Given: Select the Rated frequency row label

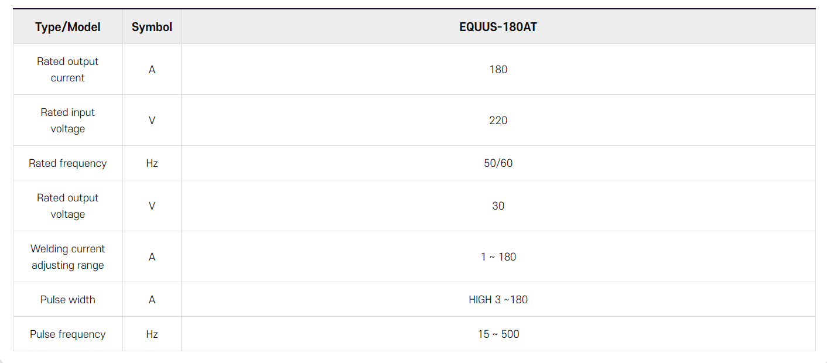Looking at the screenshot, I should click(68, 163).
